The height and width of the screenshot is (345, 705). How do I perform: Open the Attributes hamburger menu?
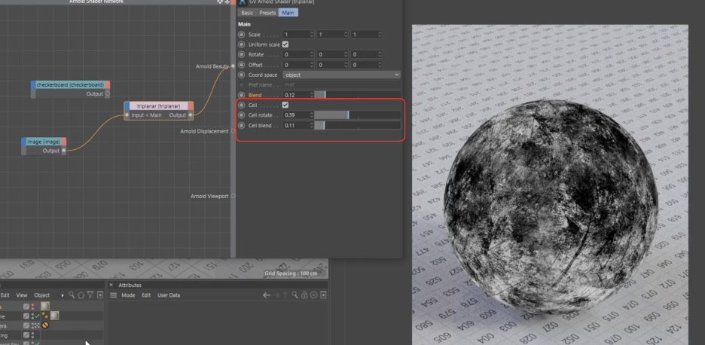(x=113, y=295)
